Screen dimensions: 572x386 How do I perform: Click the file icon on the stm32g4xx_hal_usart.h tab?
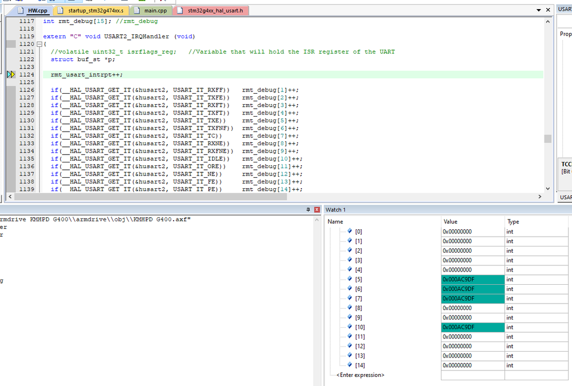(x=180, y=10)
